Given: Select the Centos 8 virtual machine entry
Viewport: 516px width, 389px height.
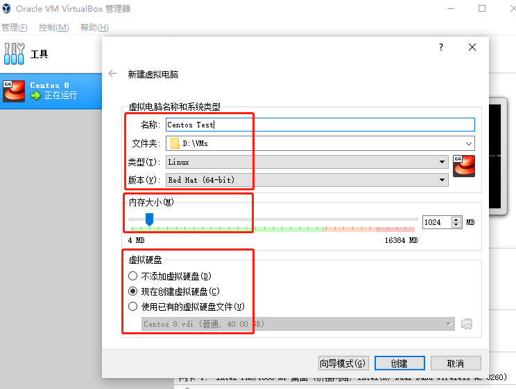Looking at the screenshot, I should 51,91.
